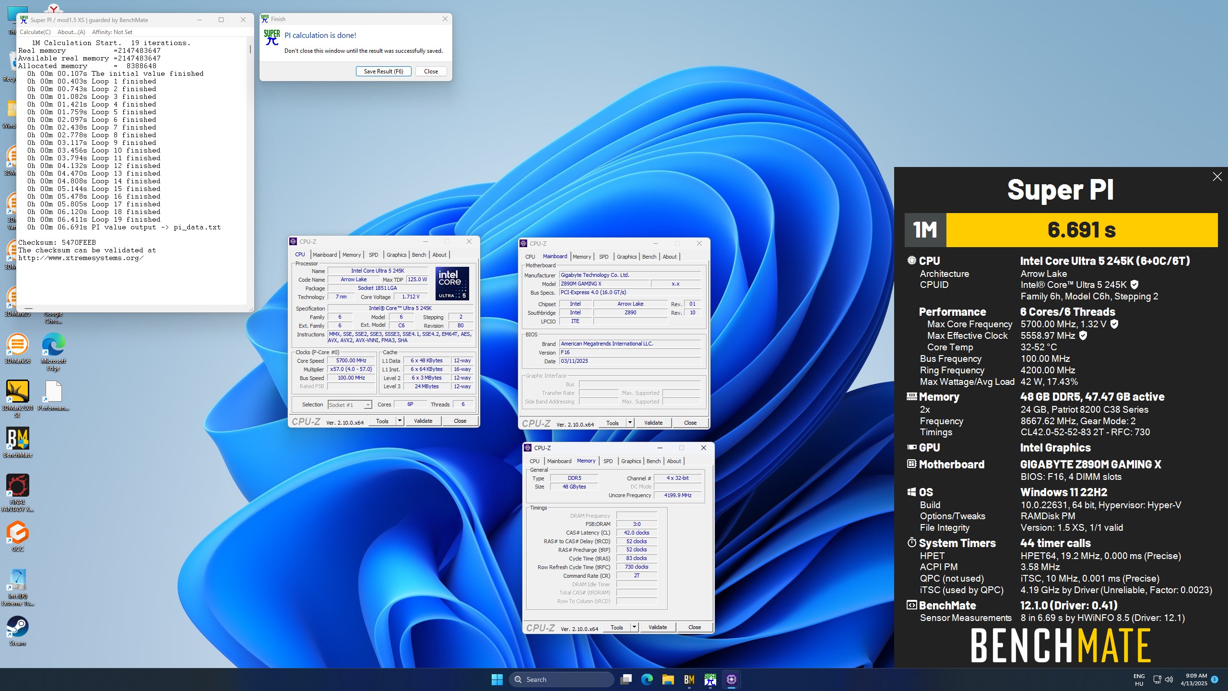Open Steam from the desktop
Viewport: 1228px width, 691px height.
(x=17, y=631)
